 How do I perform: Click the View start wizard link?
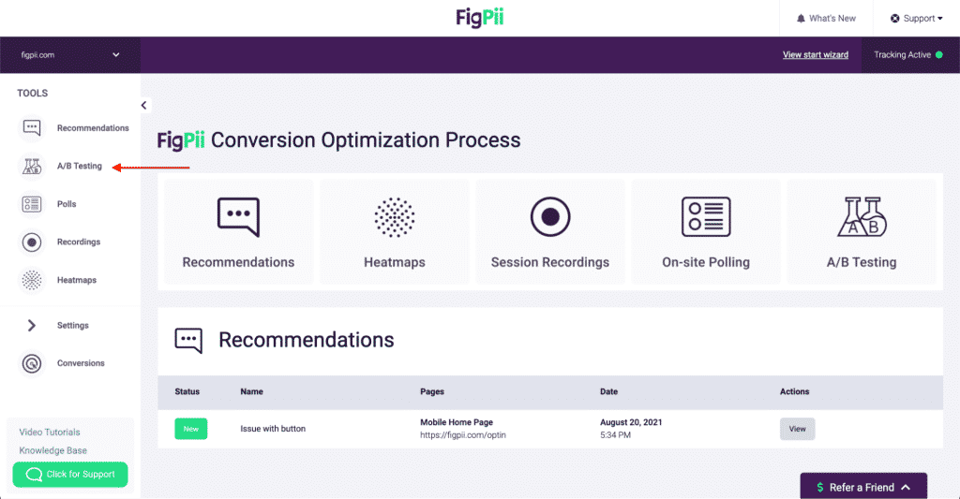pos(815,55)
